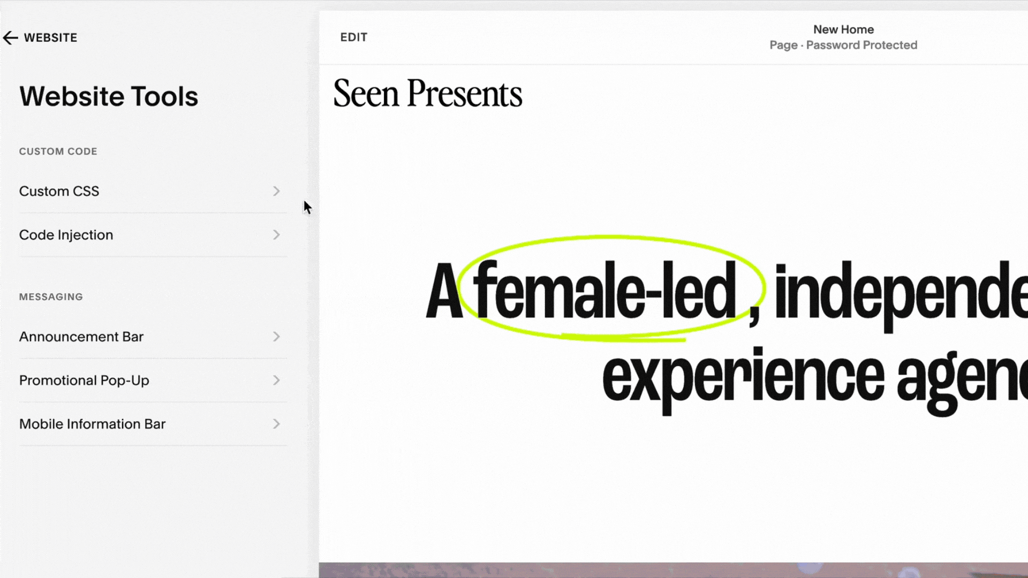This screenshot has width=1028, height=578.
Task: Click the circled female-led headline text
Action: (x=605, y=291)
